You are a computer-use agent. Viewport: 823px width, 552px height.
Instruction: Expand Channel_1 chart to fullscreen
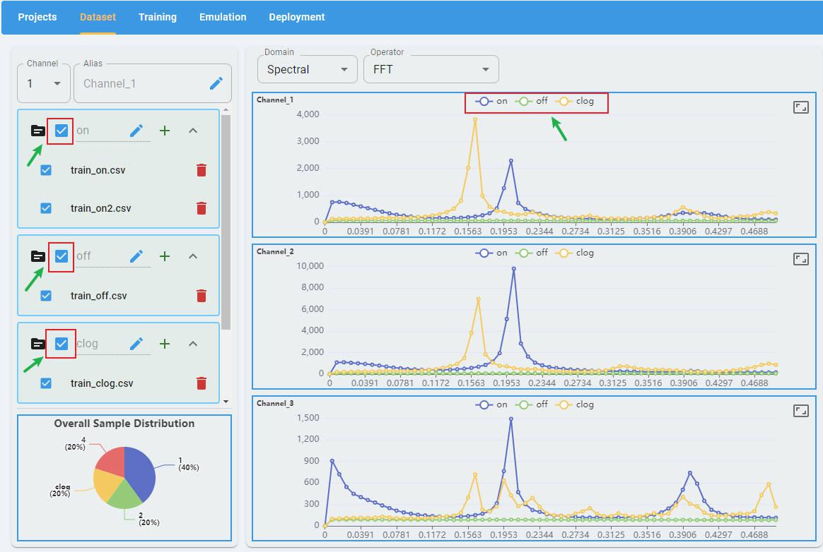(800, 107)
